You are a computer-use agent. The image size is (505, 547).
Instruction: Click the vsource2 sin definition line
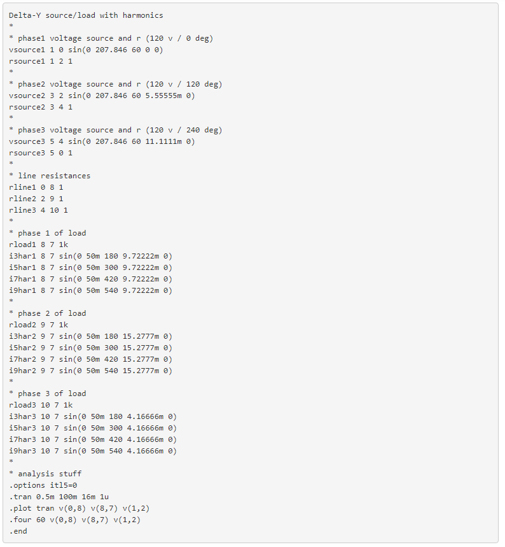click(102, 96)
